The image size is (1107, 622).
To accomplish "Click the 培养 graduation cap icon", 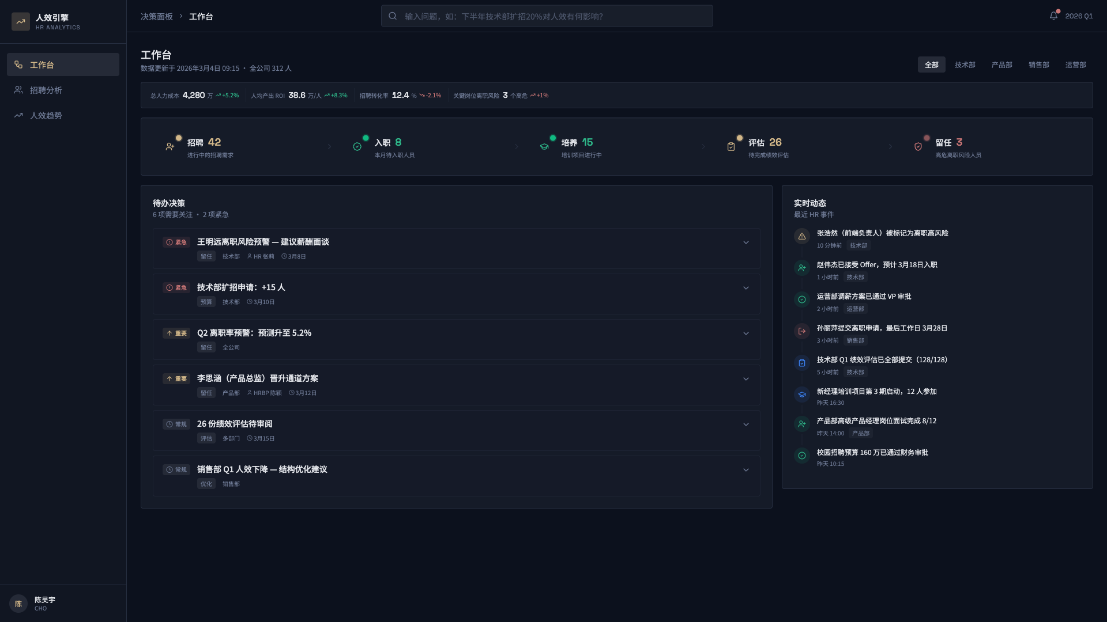I will tap(544, 147).
